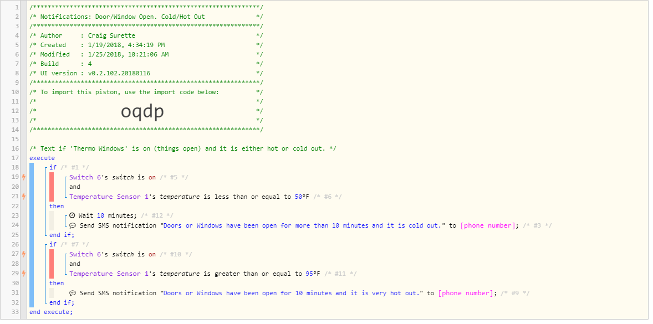This screenshot has height=324, width=653.
Task: Click the speech bubble icon on line 24
Action: pyautogui.click(x=72, y=225)
